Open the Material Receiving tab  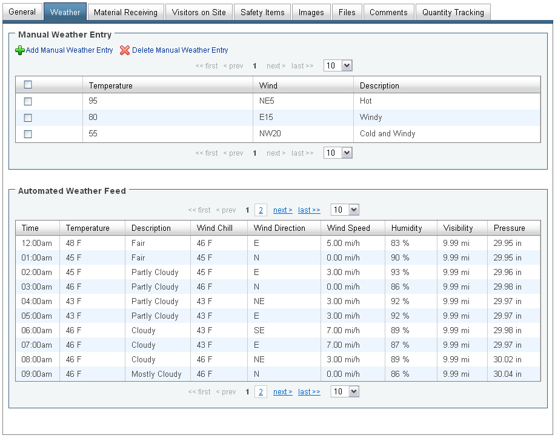tap(125, 12)
